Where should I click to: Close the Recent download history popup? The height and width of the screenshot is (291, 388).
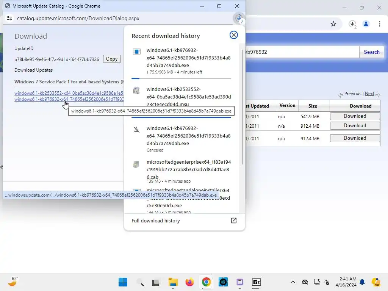click(233, 35)
